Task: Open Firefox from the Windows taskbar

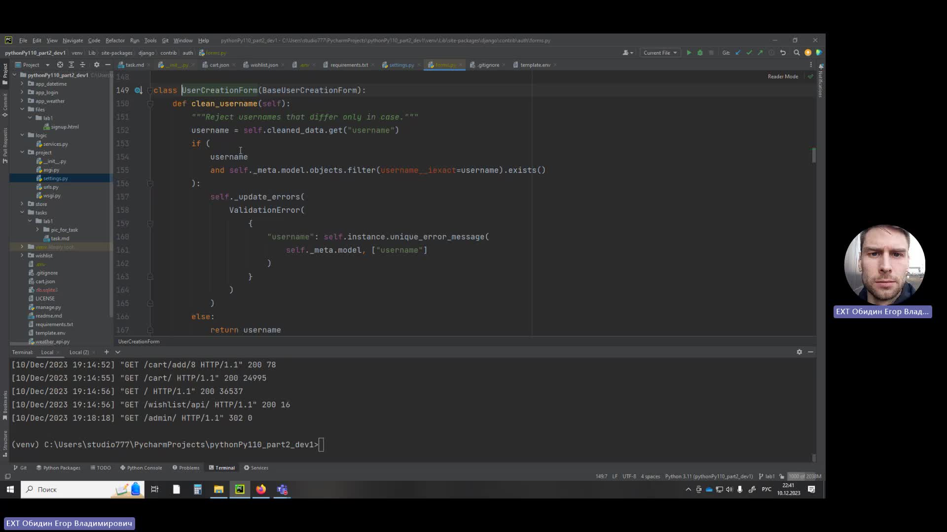Action: pos(261,489)
